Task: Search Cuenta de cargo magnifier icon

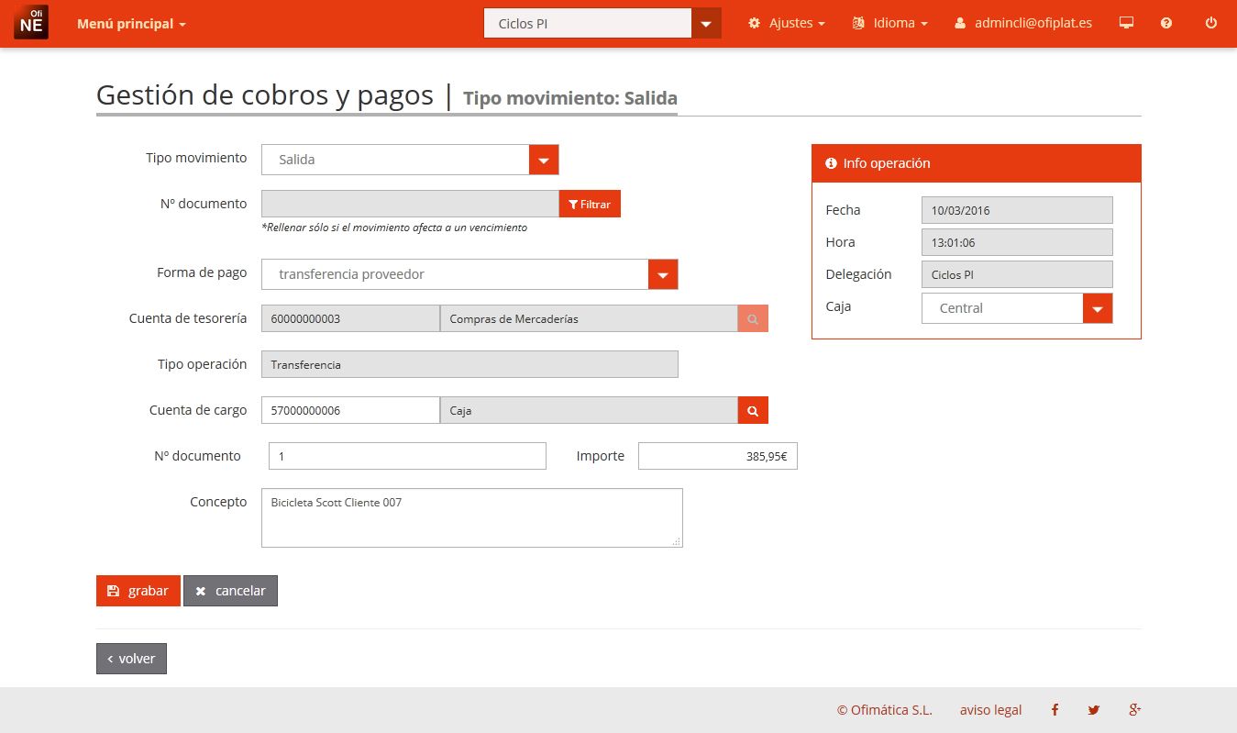Action: tap(753, 410)
